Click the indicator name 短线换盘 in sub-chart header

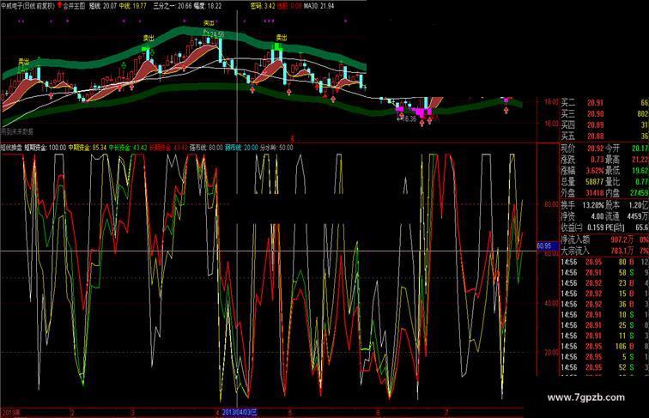[11, 148]
